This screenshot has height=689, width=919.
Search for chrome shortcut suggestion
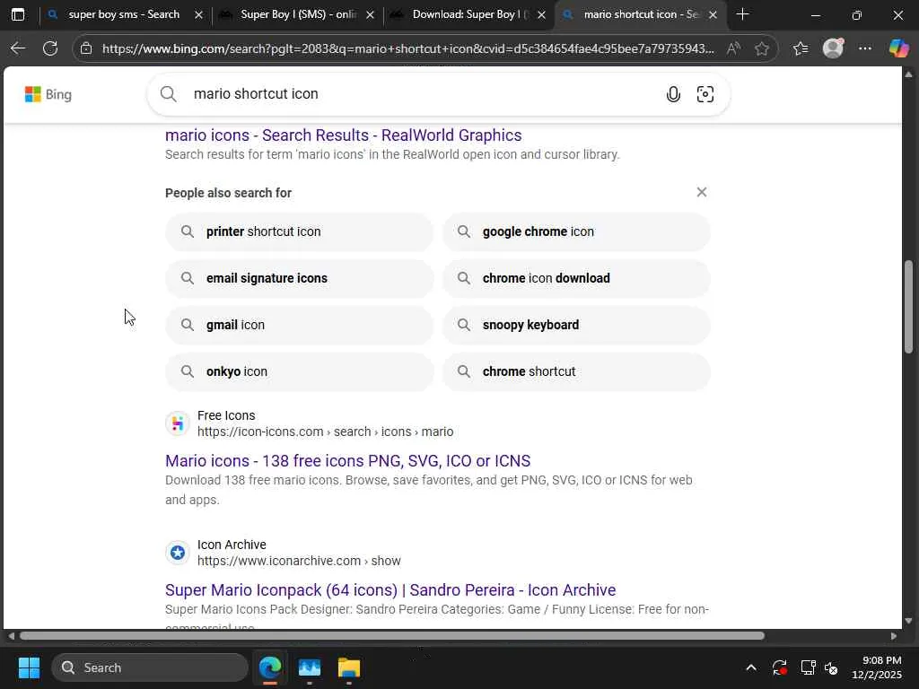(576, 371)
